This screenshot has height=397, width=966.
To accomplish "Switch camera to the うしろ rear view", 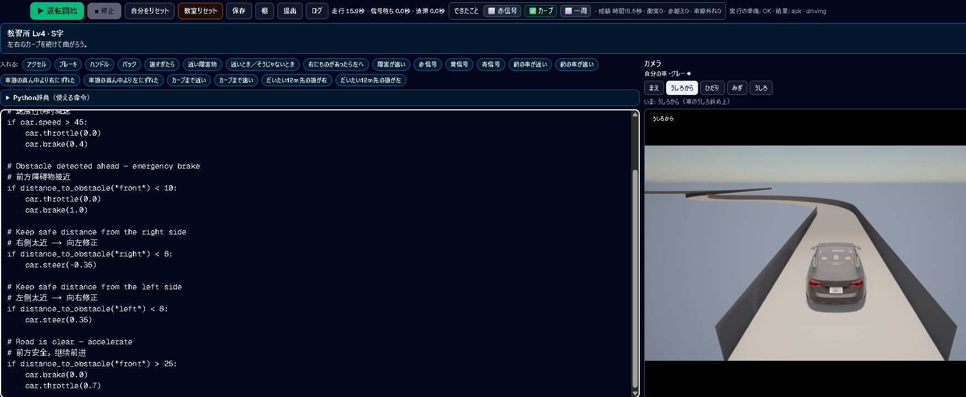I will (x=761, y=88).
